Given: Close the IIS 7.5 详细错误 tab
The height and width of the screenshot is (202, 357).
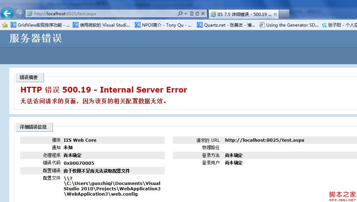Looking at the screenshot, I should click(x=275, y=14).
